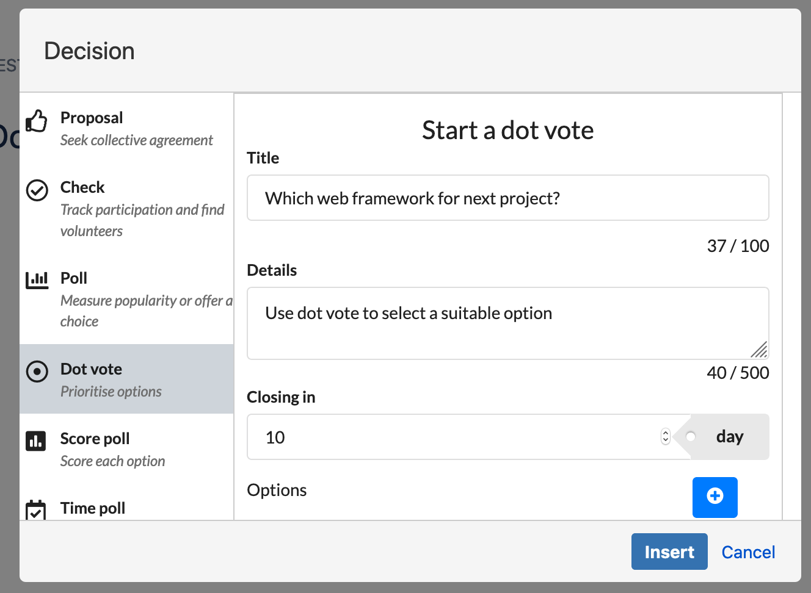Click inside the Title text field
The height and width of the screenshot is (593, 811).
pos(507,198)
